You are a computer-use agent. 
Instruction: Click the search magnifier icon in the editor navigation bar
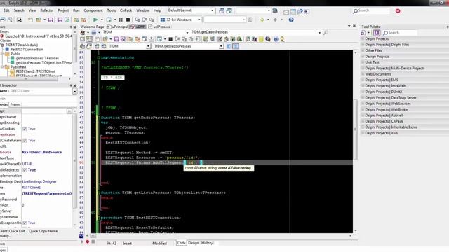[326, 33]
